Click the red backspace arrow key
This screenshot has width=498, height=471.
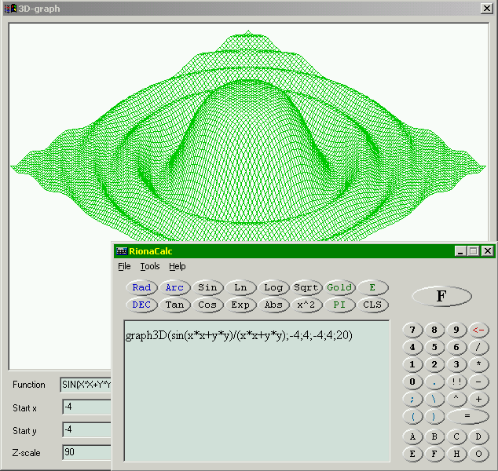pyautogui.click(x=478, y=330)
